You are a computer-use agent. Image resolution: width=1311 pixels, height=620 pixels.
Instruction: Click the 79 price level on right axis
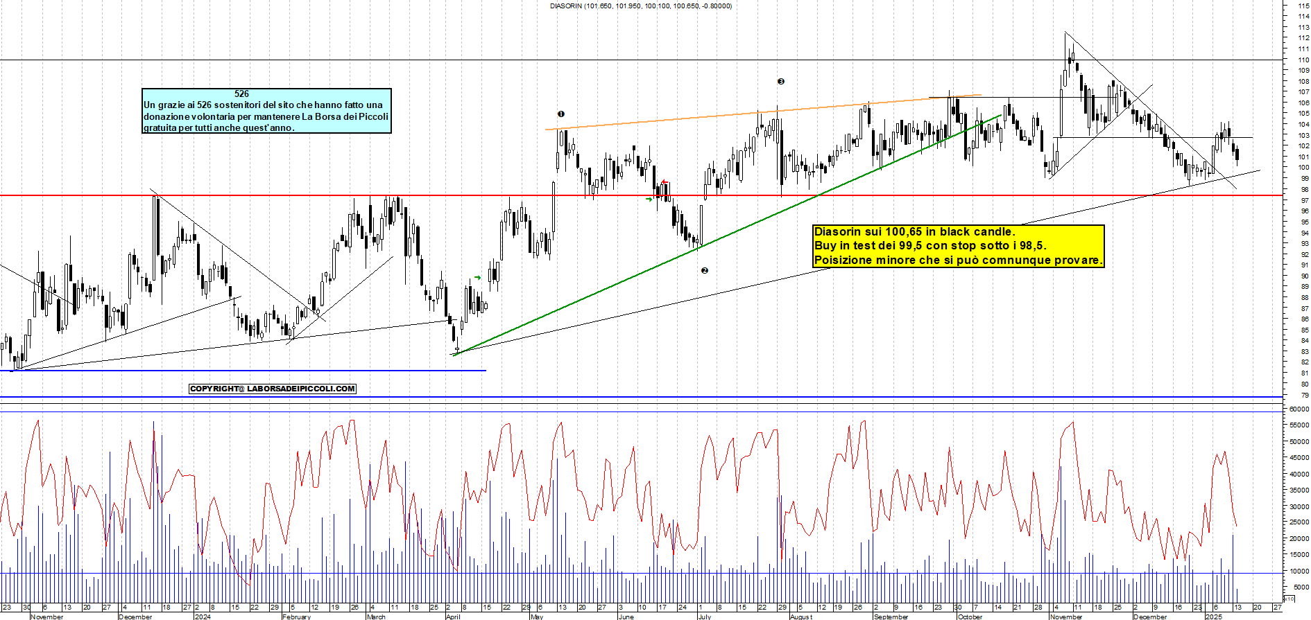[x=1305, y=395]
